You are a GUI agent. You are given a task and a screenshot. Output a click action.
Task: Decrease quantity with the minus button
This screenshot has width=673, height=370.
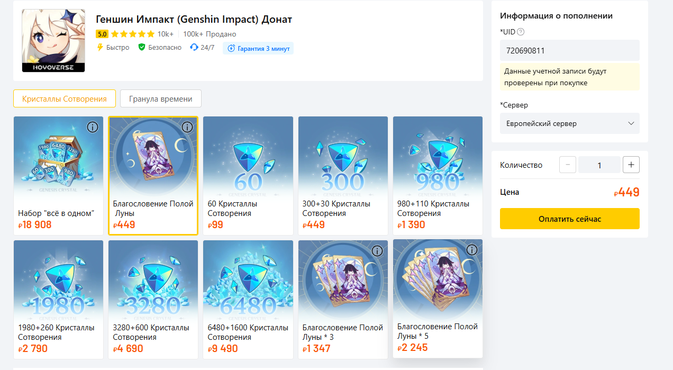[568, 165]
